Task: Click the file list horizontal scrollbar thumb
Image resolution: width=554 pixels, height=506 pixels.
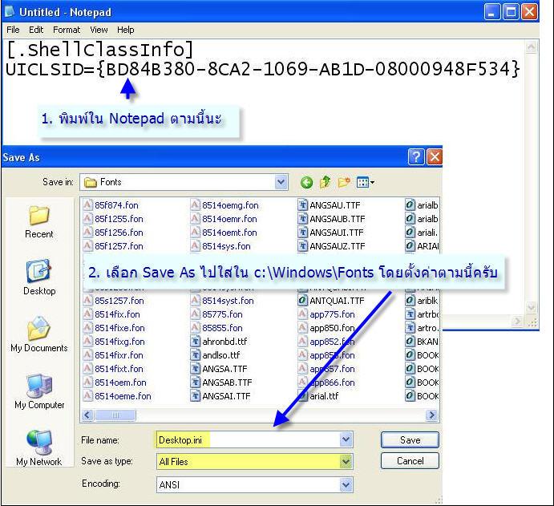Action: tap(115, 415)
